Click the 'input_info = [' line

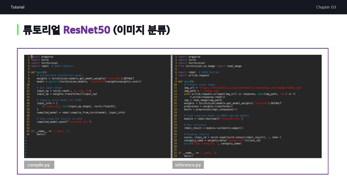(47, 103)
